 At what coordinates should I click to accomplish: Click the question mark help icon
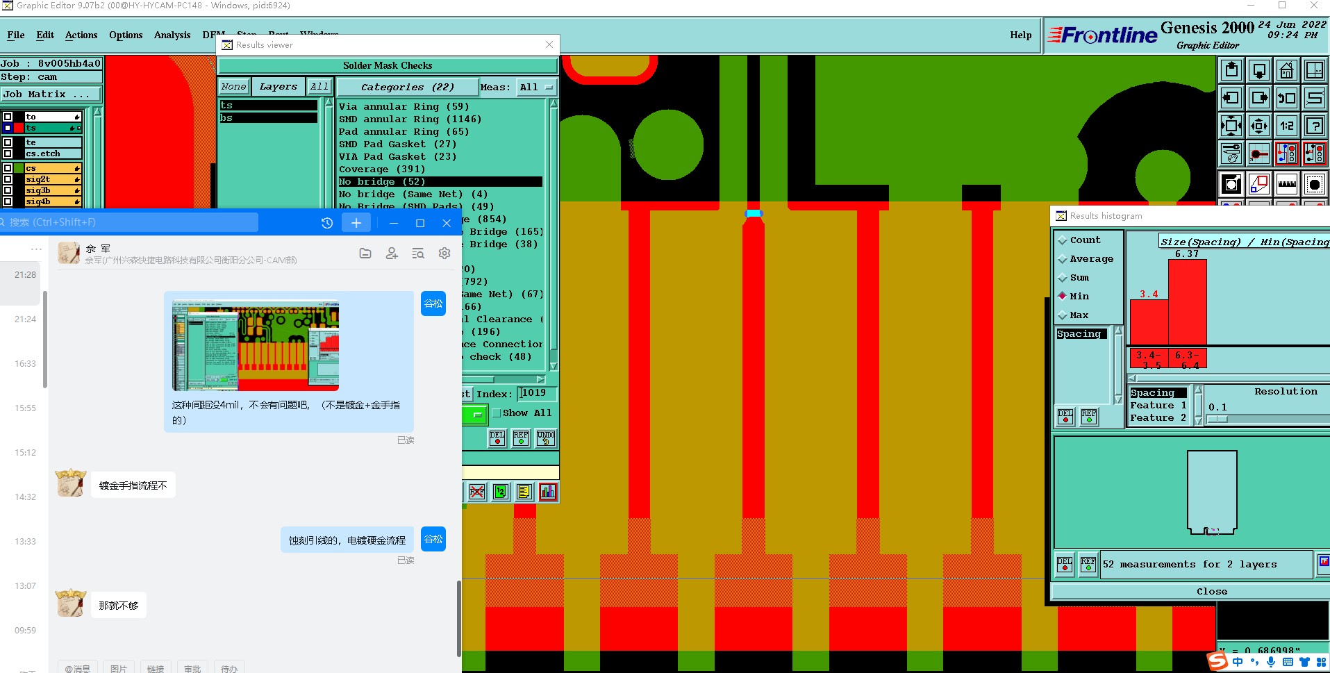(1315, 126)
